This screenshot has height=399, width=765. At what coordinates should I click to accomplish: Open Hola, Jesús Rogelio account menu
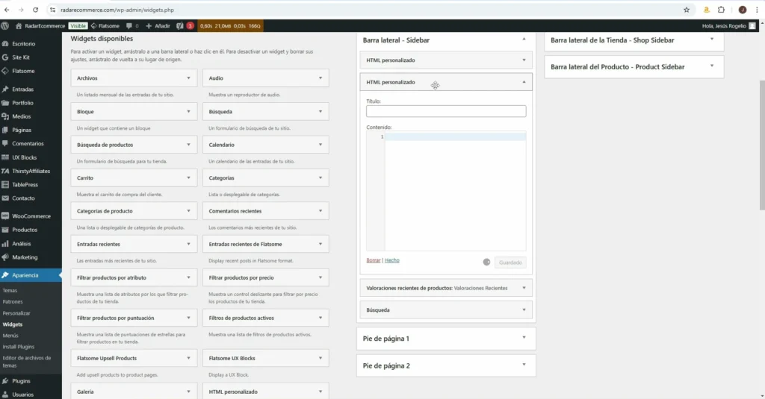728,26
